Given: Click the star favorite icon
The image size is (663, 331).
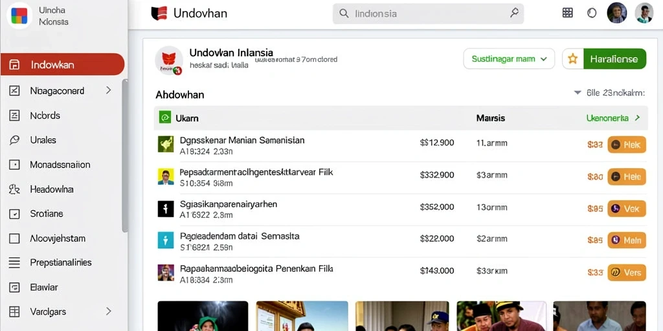Looking at the screenshot, I should tap(572, 59).
